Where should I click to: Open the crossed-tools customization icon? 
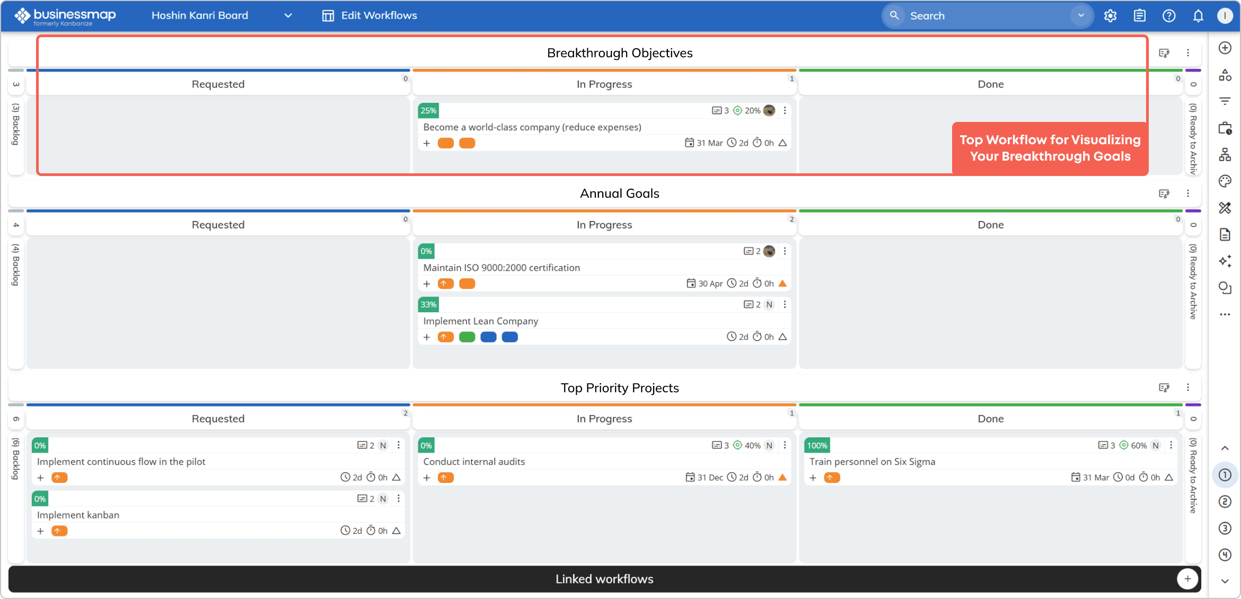point(1225,208)
